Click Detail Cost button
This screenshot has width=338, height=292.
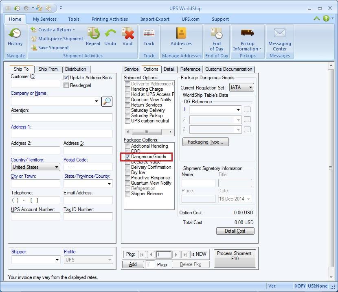click(235, 231)
